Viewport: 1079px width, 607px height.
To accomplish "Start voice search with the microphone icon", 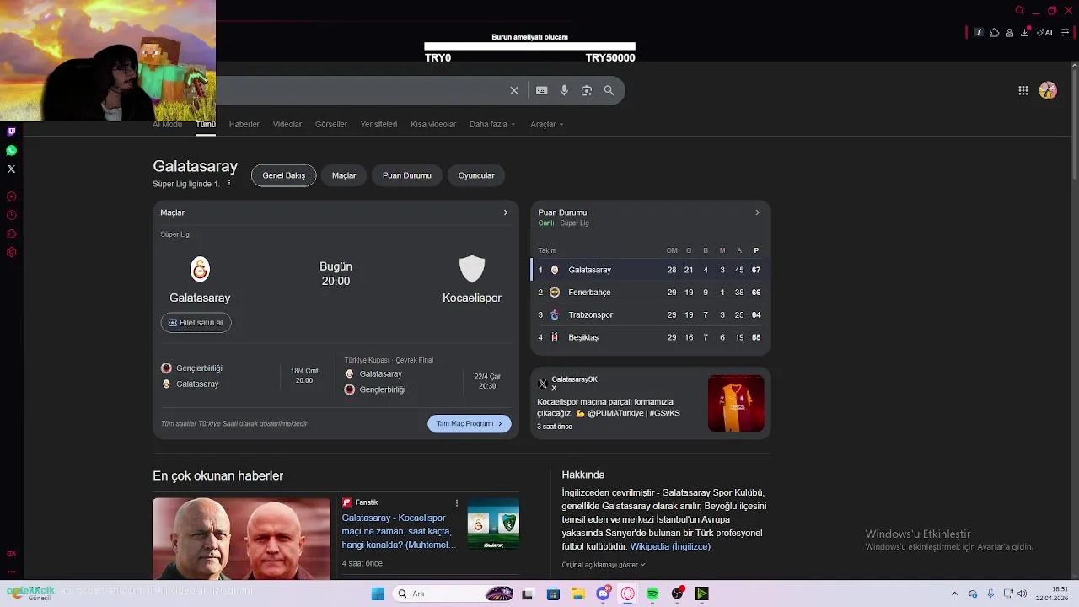I will [564, 90].
